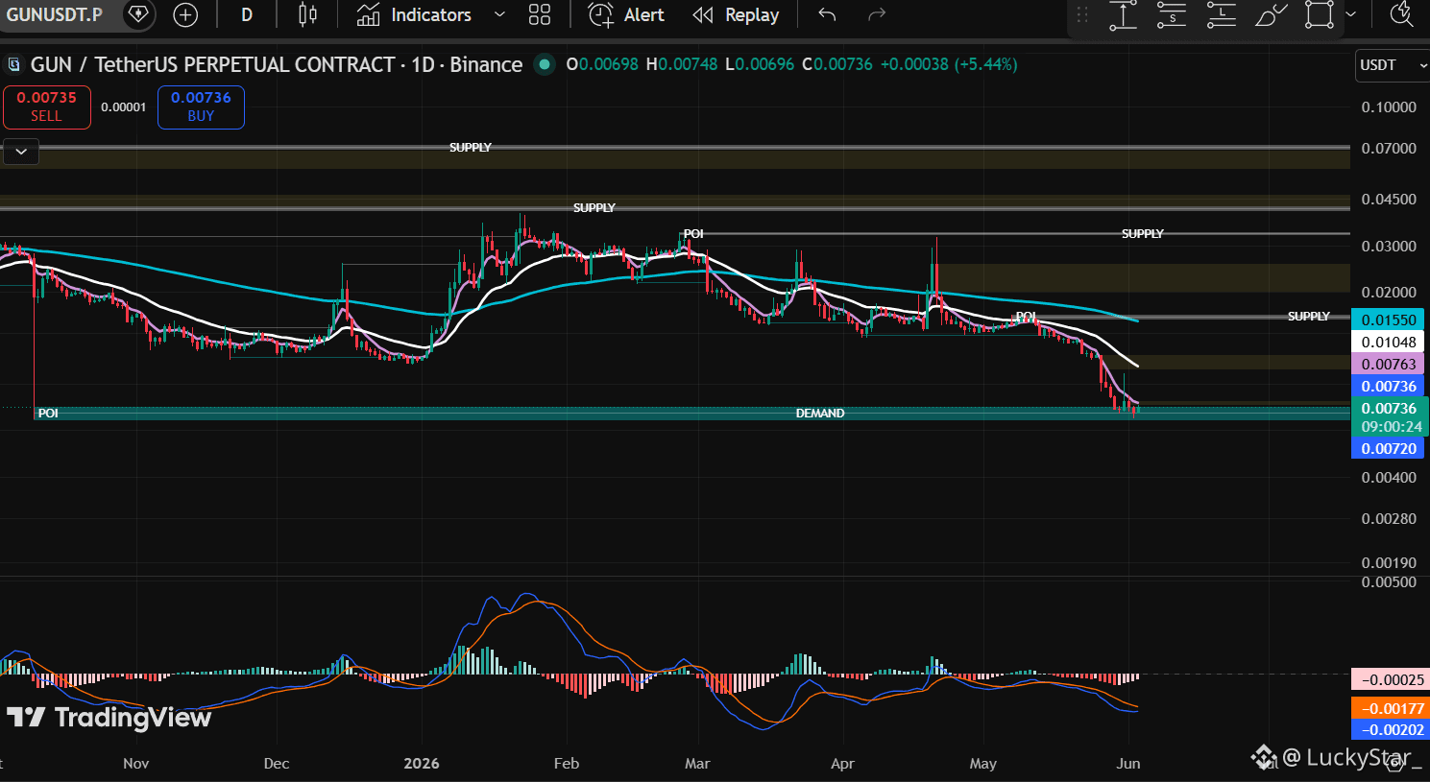1430x782 pixels.
Task: Add a symbol to compare with the plus icon
Action: 185,14
